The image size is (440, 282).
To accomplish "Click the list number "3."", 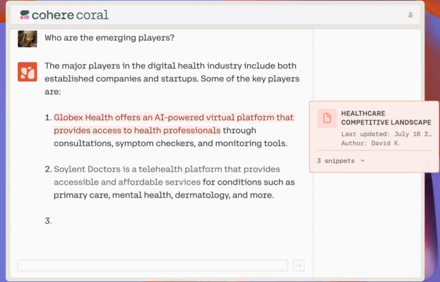I will [x=48, y=221].
